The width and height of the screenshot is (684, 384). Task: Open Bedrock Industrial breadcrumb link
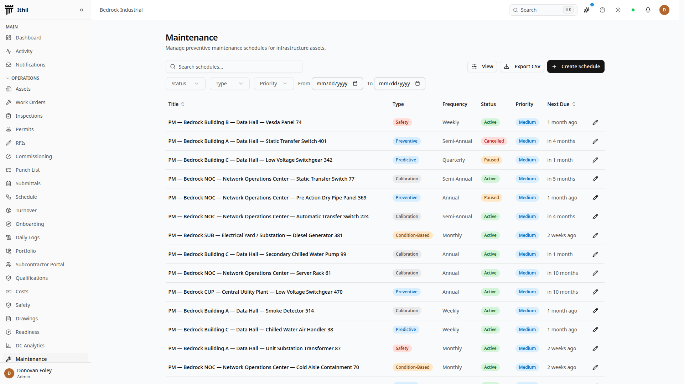pos(121,10)
